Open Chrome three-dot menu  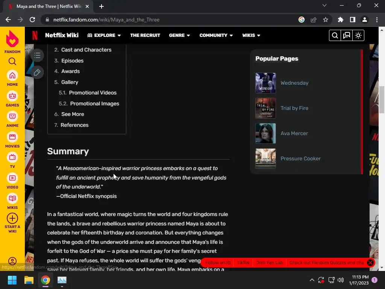(377, 20)
